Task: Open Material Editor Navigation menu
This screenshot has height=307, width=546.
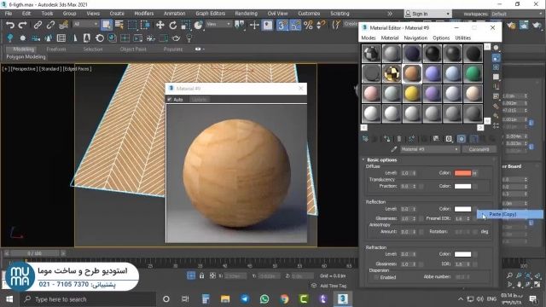Action: (x=415, y=38)
